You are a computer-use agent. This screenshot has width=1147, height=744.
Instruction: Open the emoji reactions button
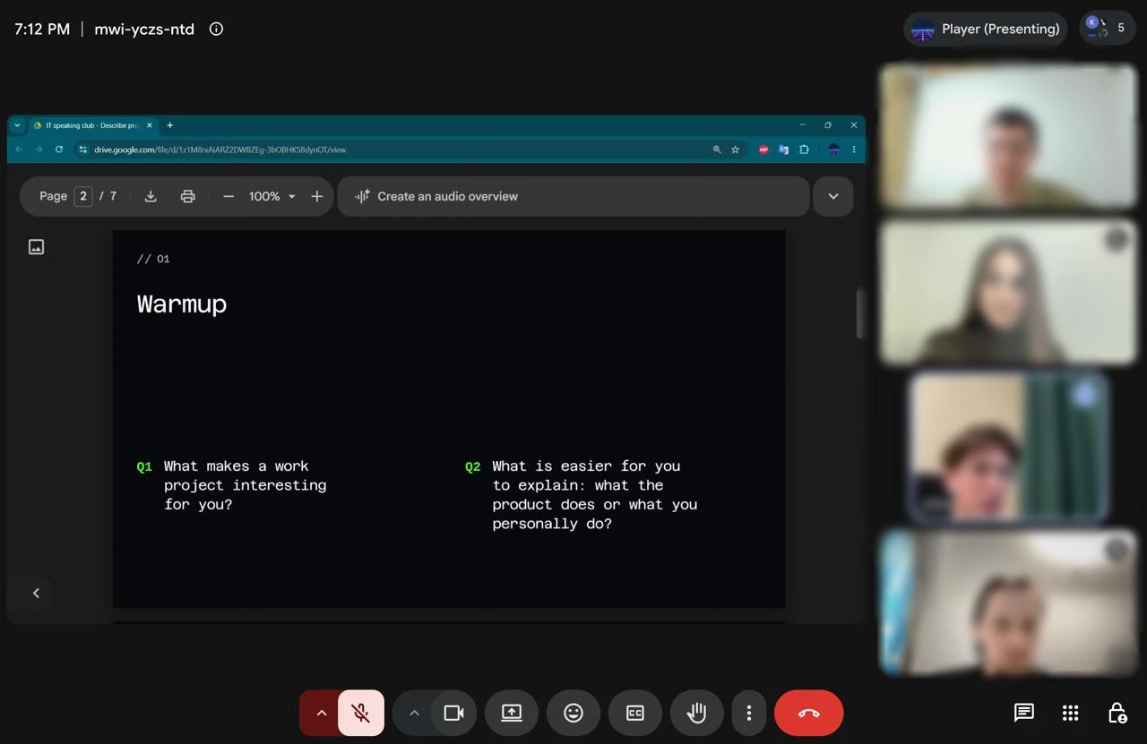(x=573, y=713)
